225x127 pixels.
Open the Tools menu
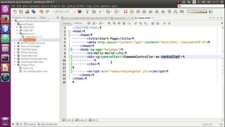click(x=96, y=6)
